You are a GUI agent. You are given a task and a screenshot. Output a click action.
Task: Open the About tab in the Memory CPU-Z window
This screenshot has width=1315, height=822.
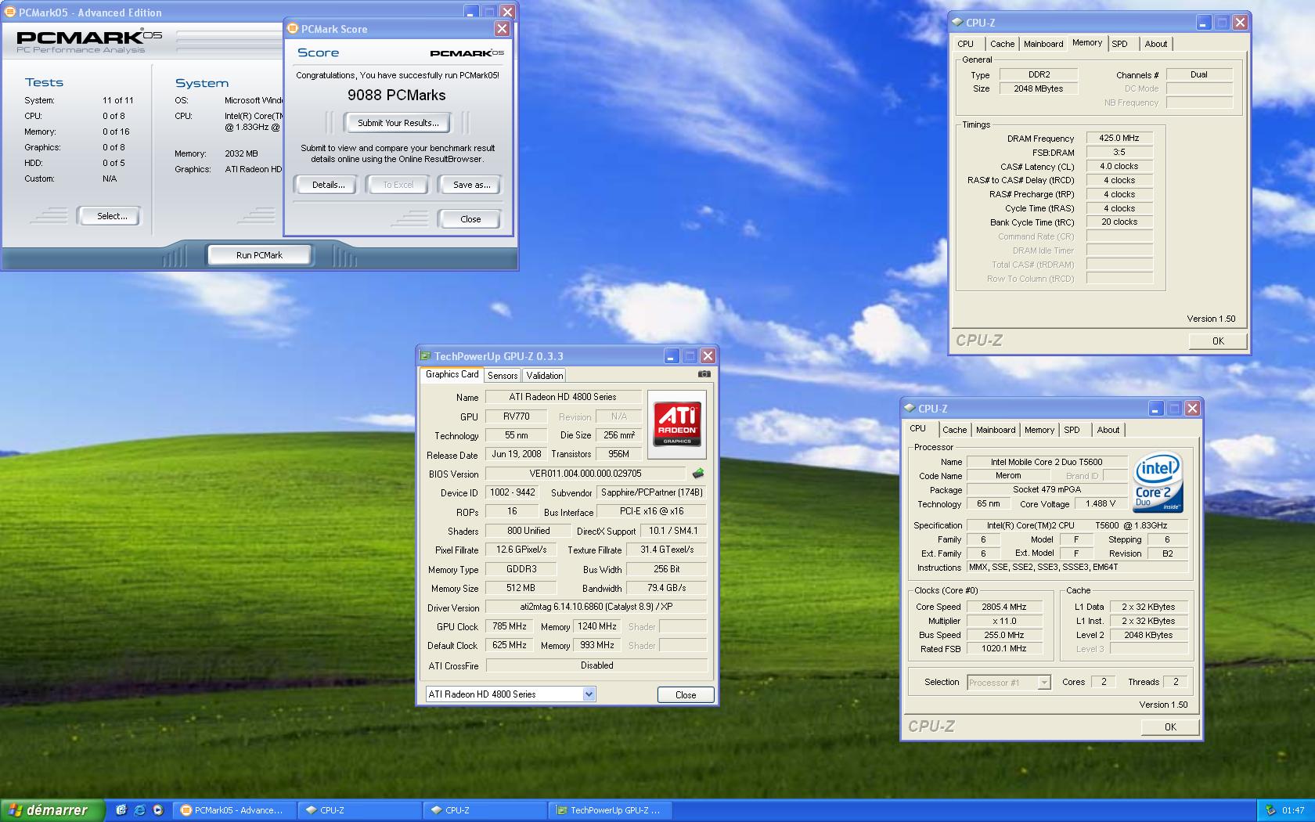pyautogui.click(x=1156, y=44)
